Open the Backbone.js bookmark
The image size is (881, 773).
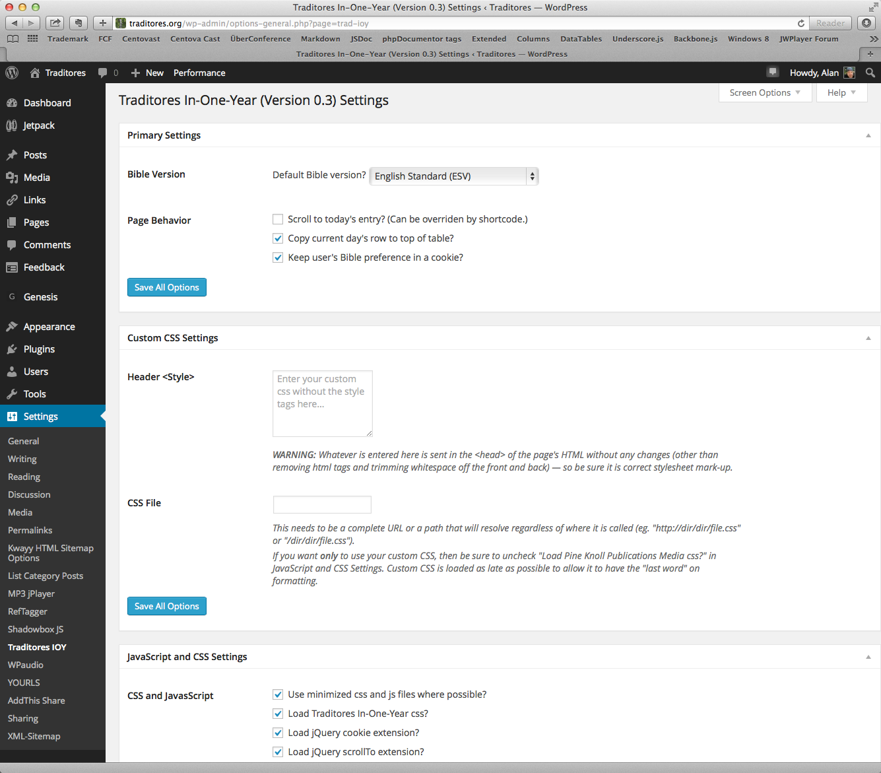coord(696,39)
